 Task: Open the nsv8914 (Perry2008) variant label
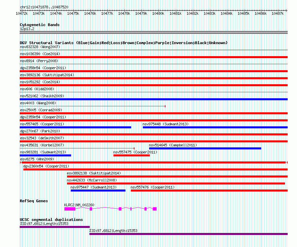pos(39,61)
